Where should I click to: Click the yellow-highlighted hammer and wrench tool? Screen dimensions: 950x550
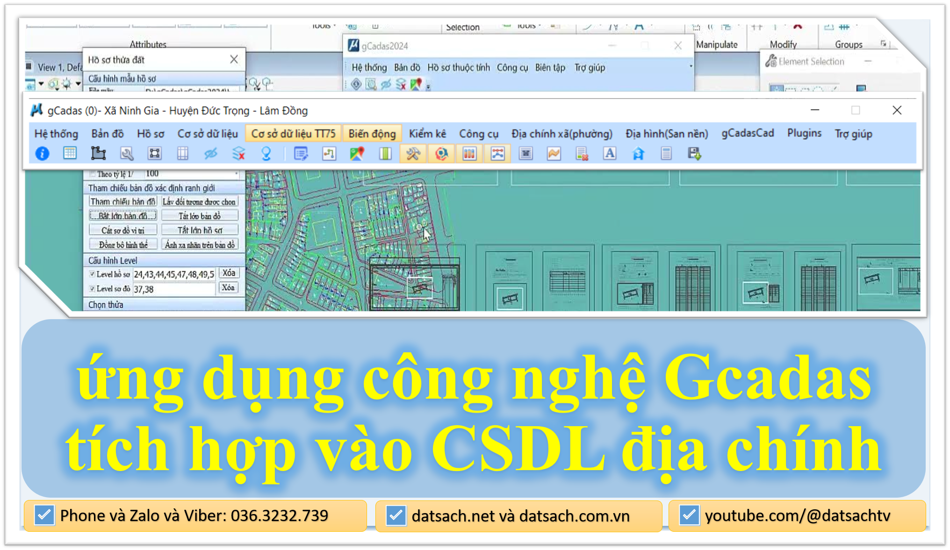pos(413,153)
